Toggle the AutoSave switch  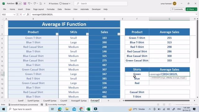point(19,3)
